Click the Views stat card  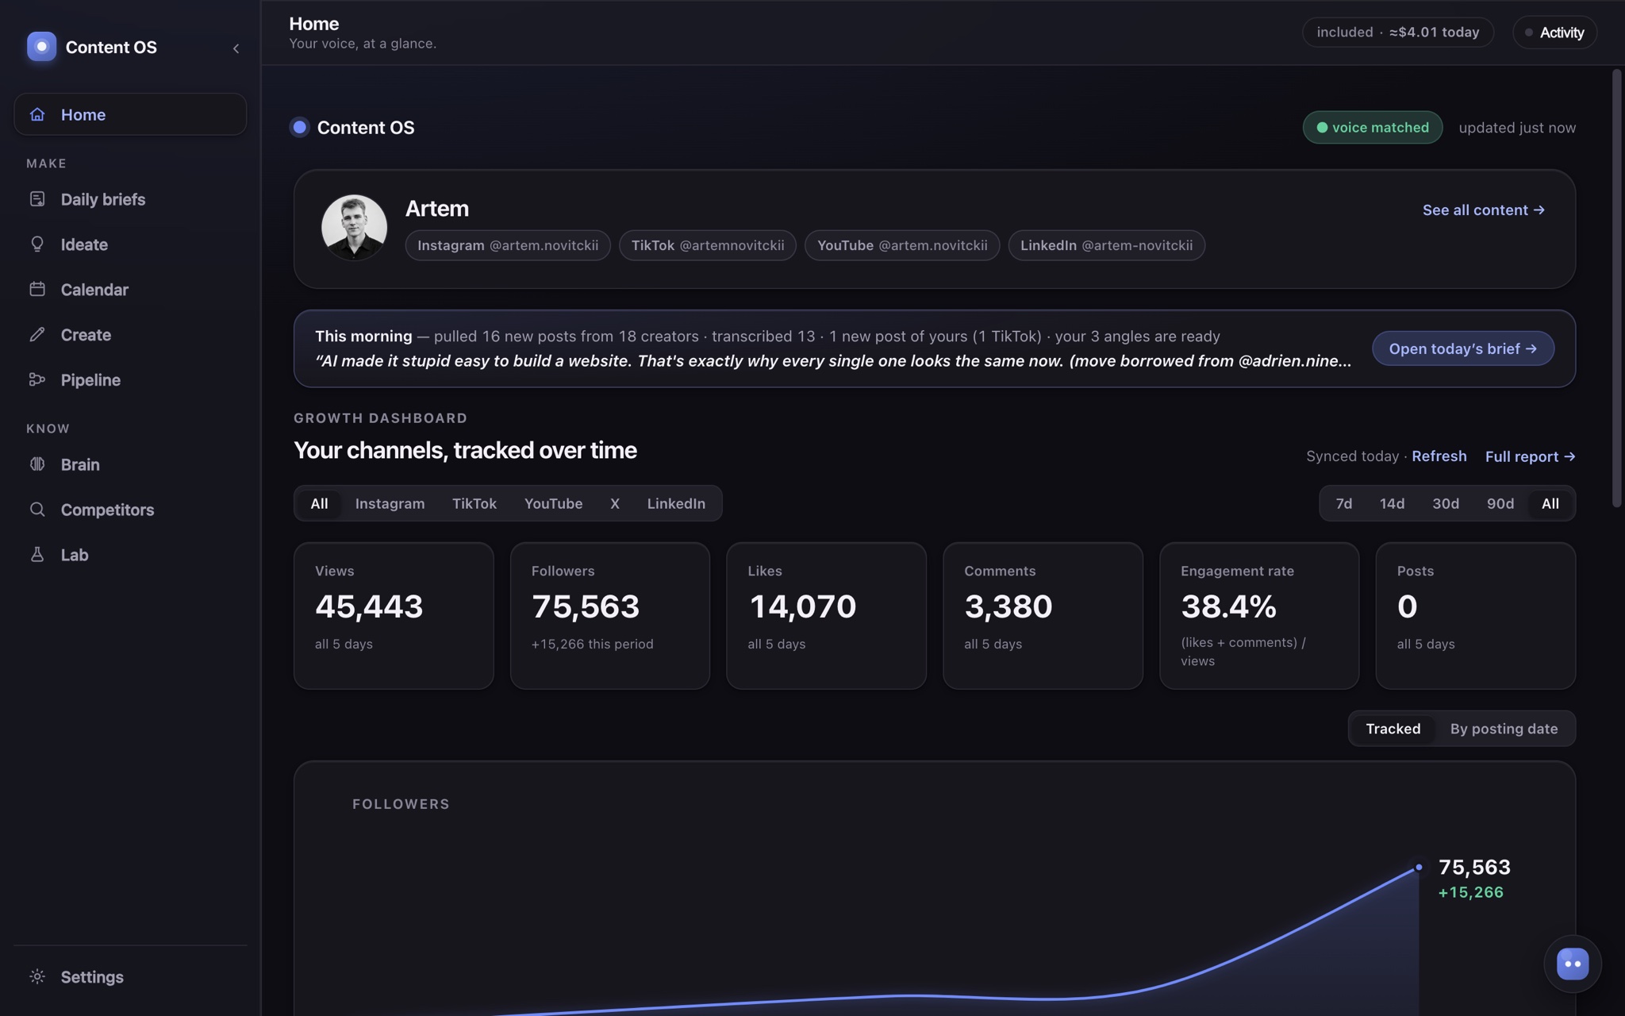point(394,616)
